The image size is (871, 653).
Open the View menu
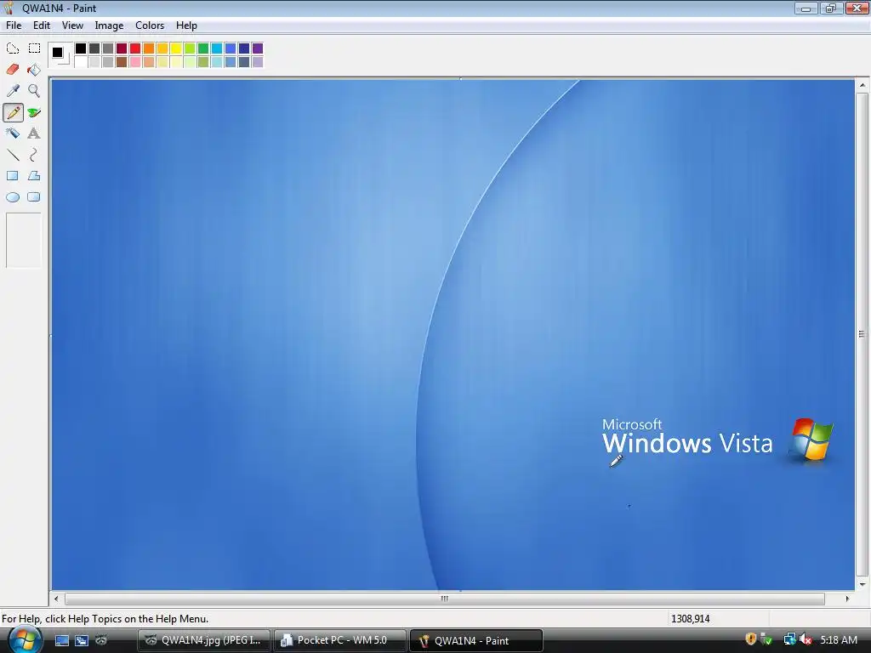pyautogui.click(x=72, y=26)
